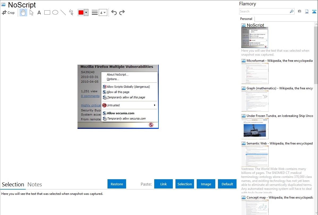
Task: Open the line width 4 dropdown
Action: [x=103, y=12]
